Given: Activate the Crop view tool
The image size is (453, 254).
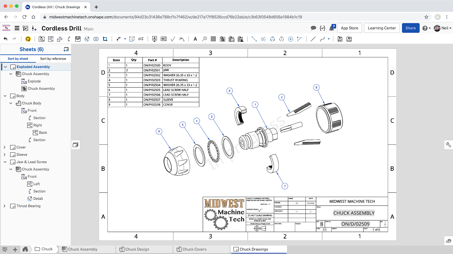Looking at the screenshot, I should (x=105, y=39).
